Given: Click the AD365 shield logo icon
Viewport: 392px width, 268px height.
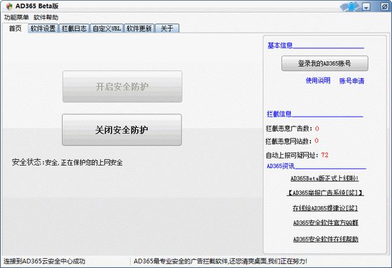Looking at the screenshot, I should (9, 7).
